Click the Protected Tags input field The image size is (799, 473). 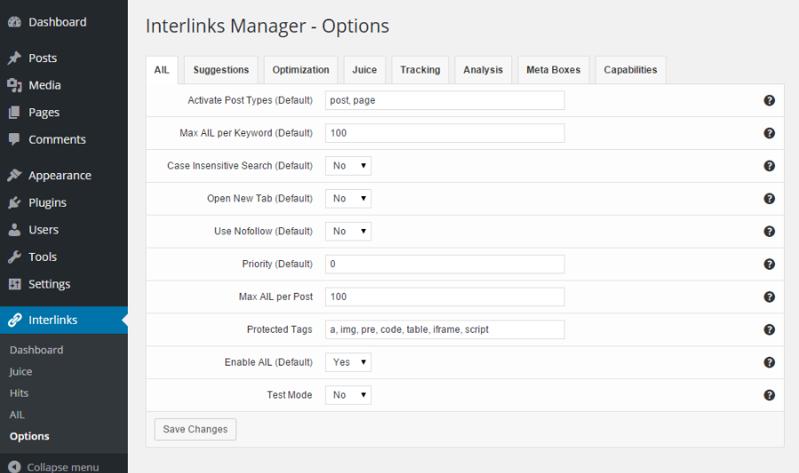pyautogui.click(x=445, y=329)
